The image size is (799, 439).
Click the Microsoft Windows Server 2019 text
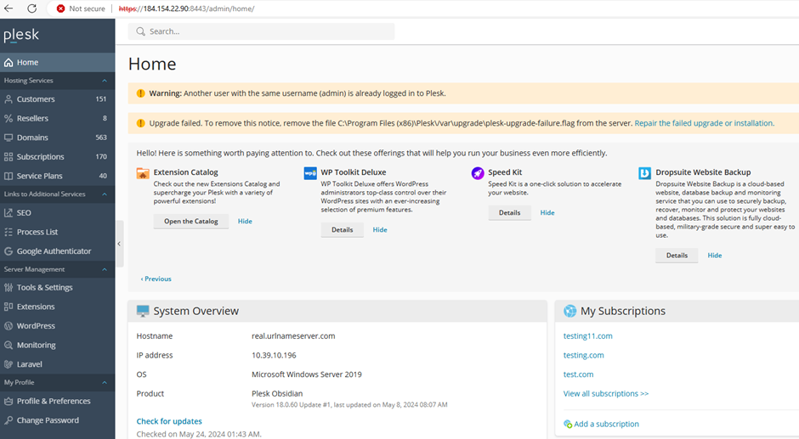pyautogui.click(x=307, y=374)
